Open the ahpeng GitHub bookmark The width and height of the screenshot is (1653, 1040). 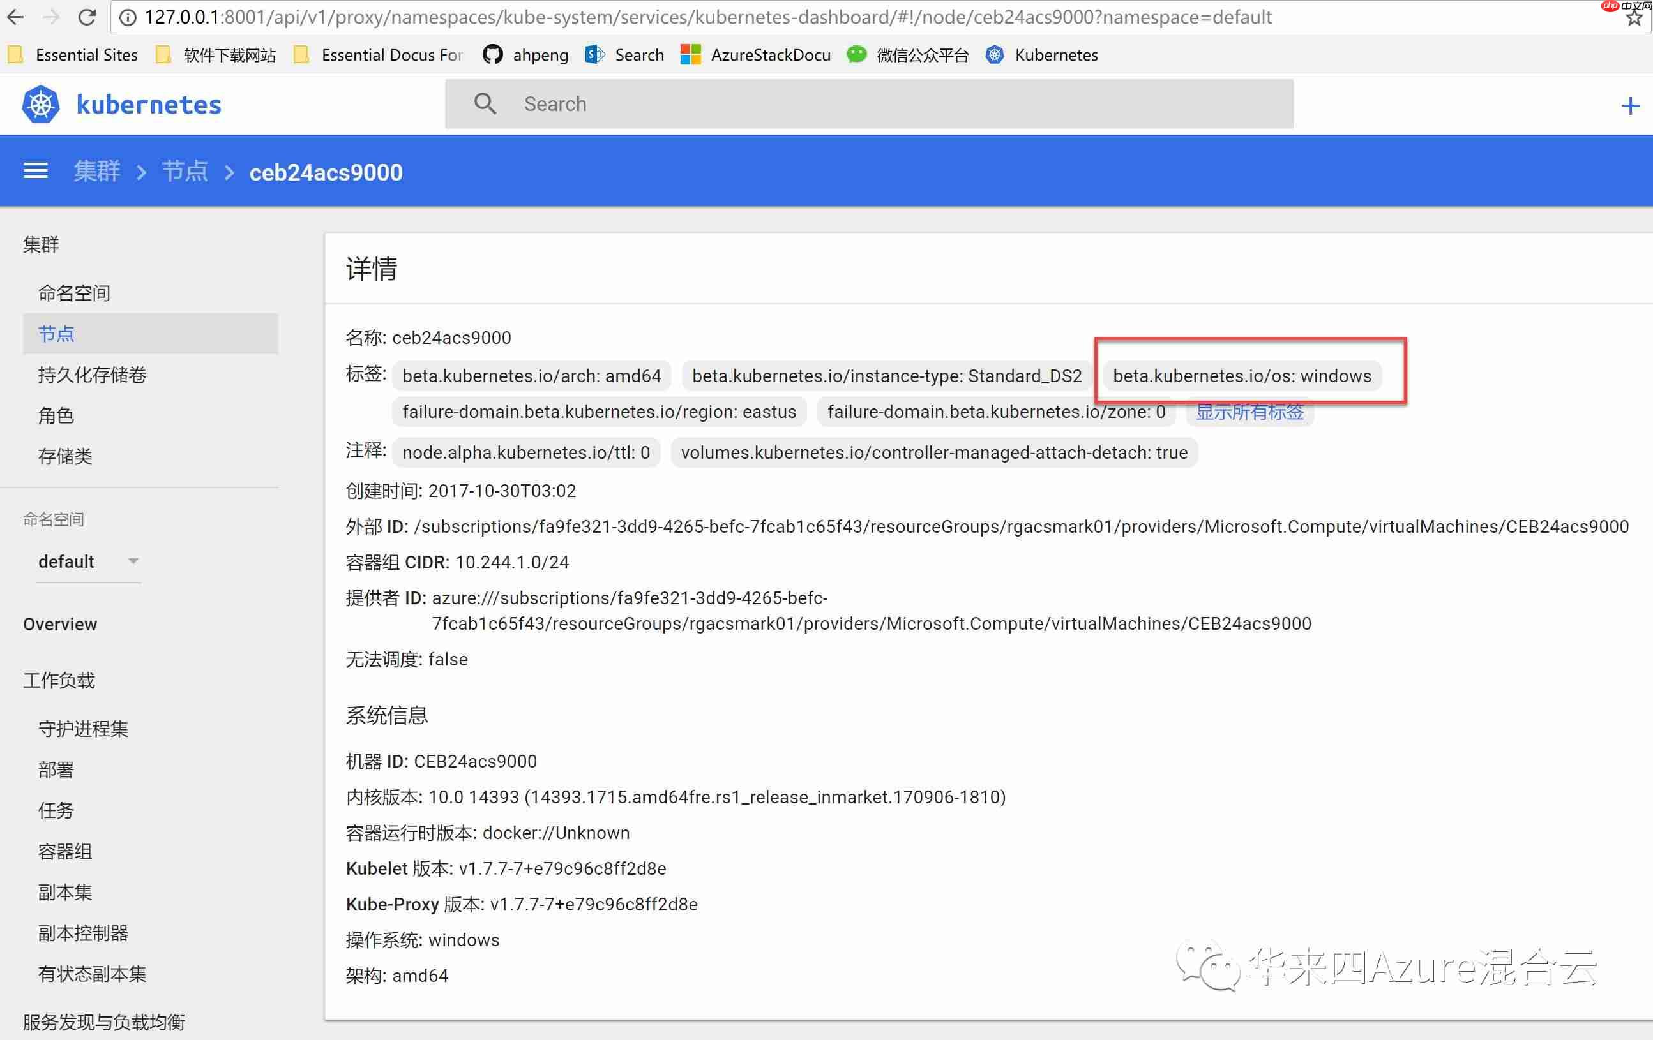coord(540,55)
